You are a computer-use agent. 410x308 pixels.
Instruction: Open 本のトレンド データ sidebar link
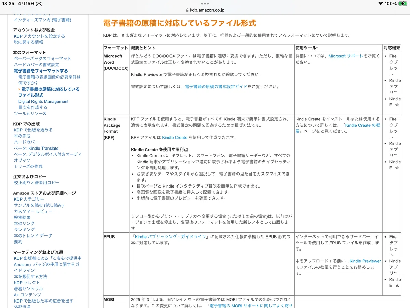coord(33,236)
